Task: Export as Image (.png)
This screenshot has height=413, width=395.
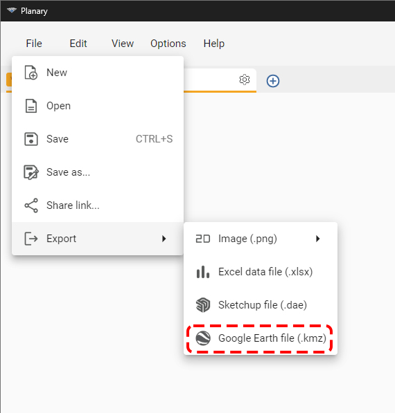Action: click(x=261, y=239)
